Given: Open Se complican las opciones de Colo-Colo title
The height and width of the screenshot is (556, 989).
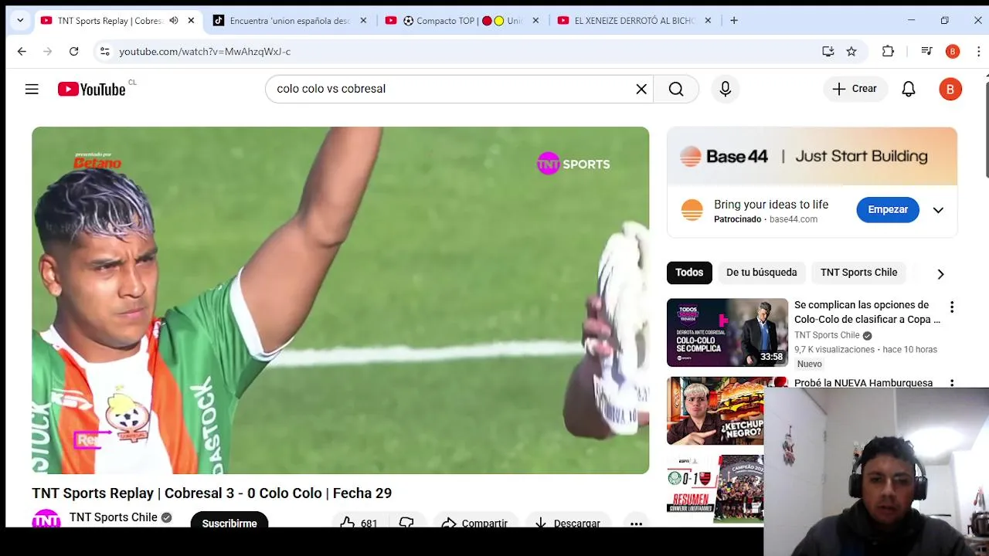Looking at the screenshot, I should click(867, 312).
